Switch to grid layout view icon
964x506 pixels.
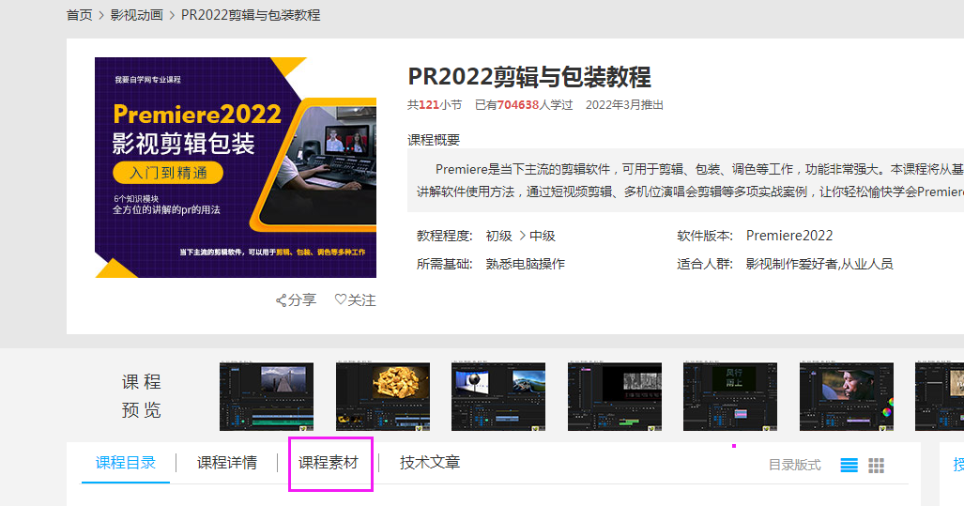click(877, 466)
